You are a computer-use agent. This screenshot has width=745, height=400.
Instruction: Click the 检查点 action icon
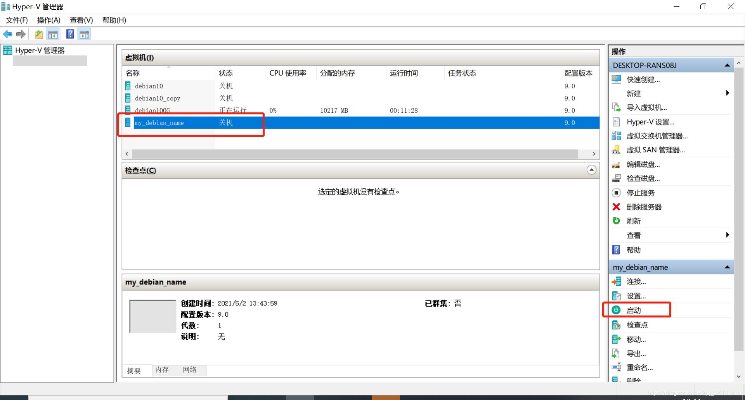pyautogui.click(x=616, y=325)
